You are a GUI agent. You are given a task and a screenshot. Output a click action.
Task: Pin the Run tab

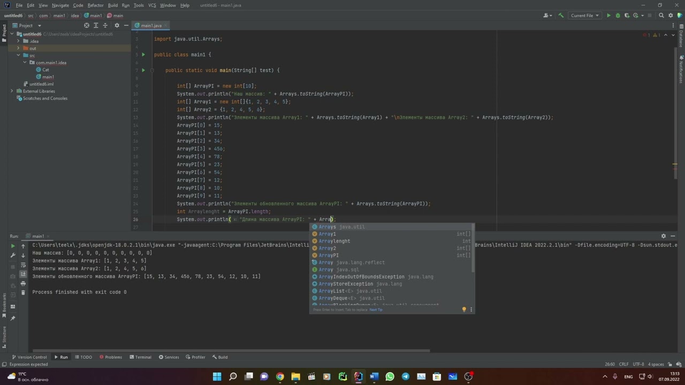point(13,318)
